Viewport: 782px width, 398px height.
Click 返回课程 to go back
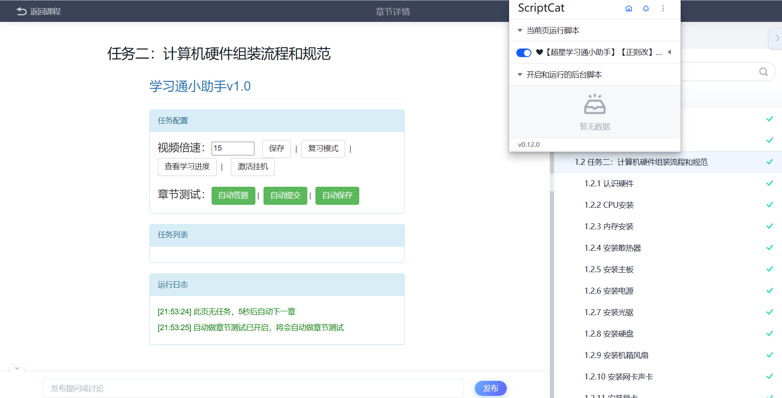(x=45, y=12)
